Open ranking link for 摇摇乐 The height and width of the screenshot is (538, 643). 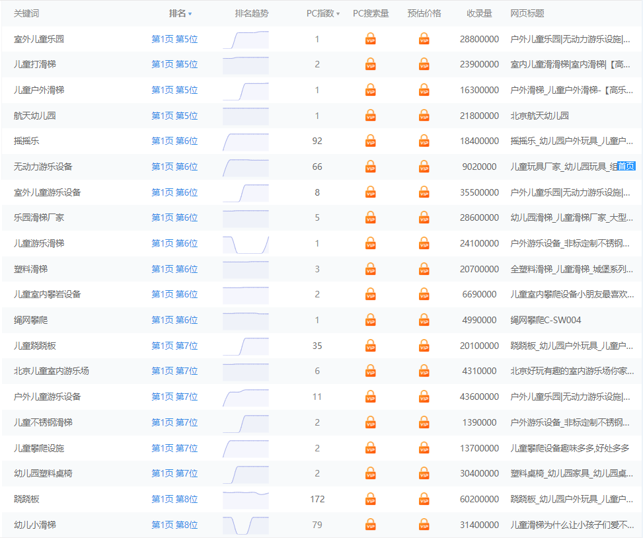coord(174,141)
